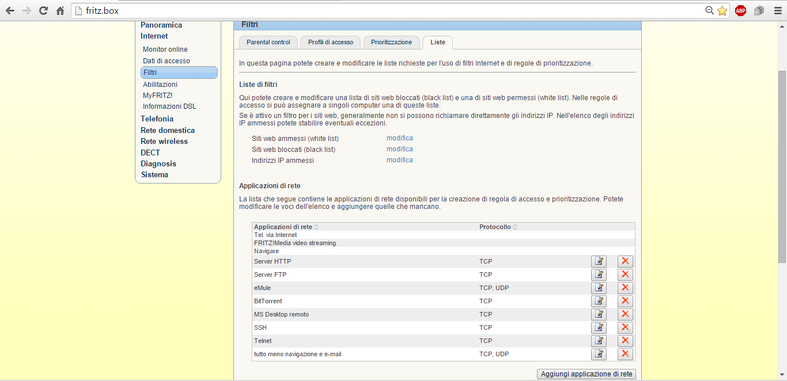
Task: Edit the BitTorrent application entry
Action: click(599, 301)
